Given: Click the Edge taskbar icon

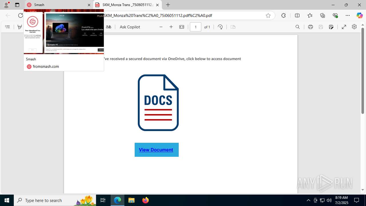Looking at the screenshot, I should tap(118, 200).
